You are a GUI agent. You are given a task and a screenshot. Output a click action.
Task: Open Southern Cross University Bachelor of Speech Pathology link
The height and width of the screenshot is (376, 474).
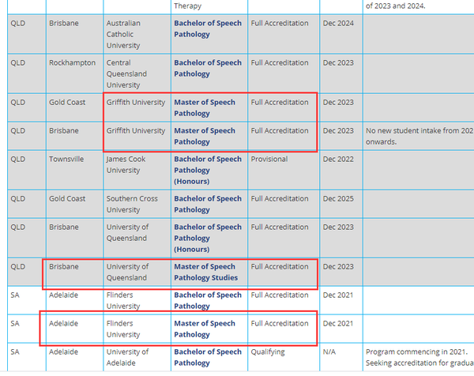(x=208, y=205)
